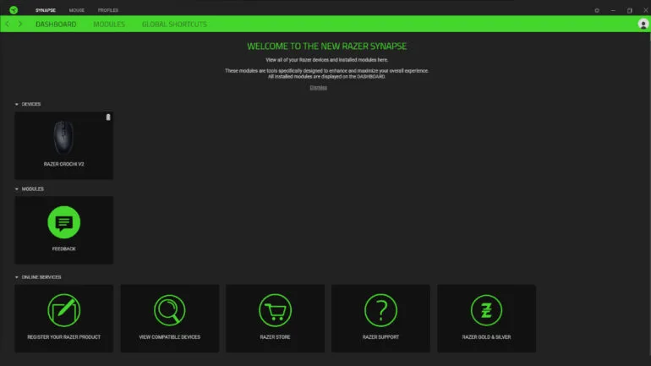This screenshot has height=366, width=651.
Task: Open the Razer Gold & Silver icon
Action: click(x=486, y=310)
